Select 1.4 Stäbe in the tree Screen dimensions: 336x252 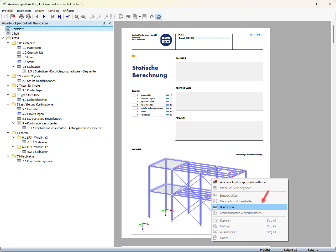click(28, 62)
